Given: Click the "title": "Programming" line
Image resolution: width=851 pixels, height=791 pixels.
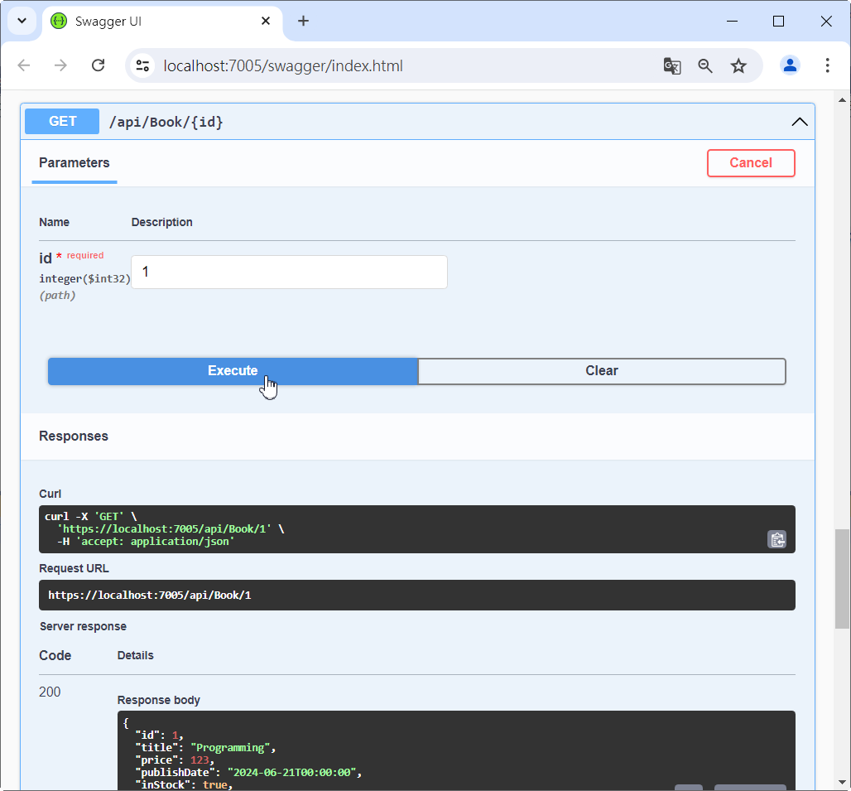Looking at the screenshot, I should tap(205, 748).
